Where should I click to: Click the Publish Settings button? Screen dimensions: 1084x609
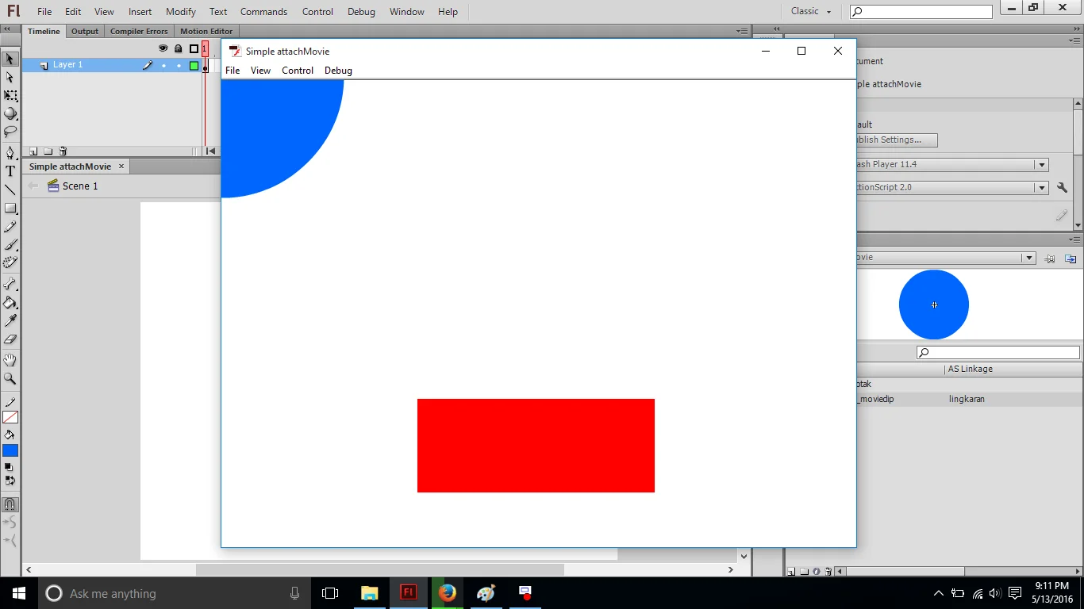[x=895, y=140]
